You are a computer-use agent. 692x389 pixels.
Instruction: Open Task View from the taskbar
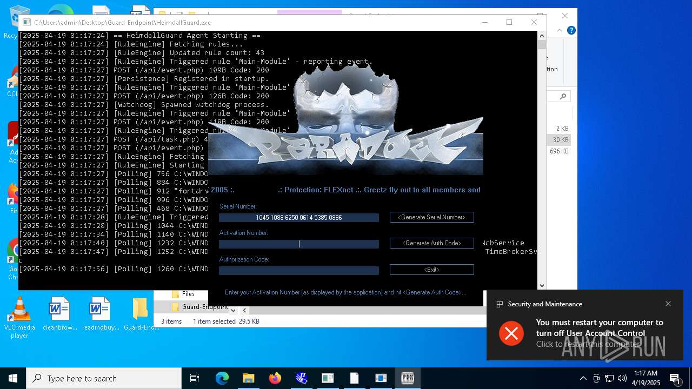point(195,378)
